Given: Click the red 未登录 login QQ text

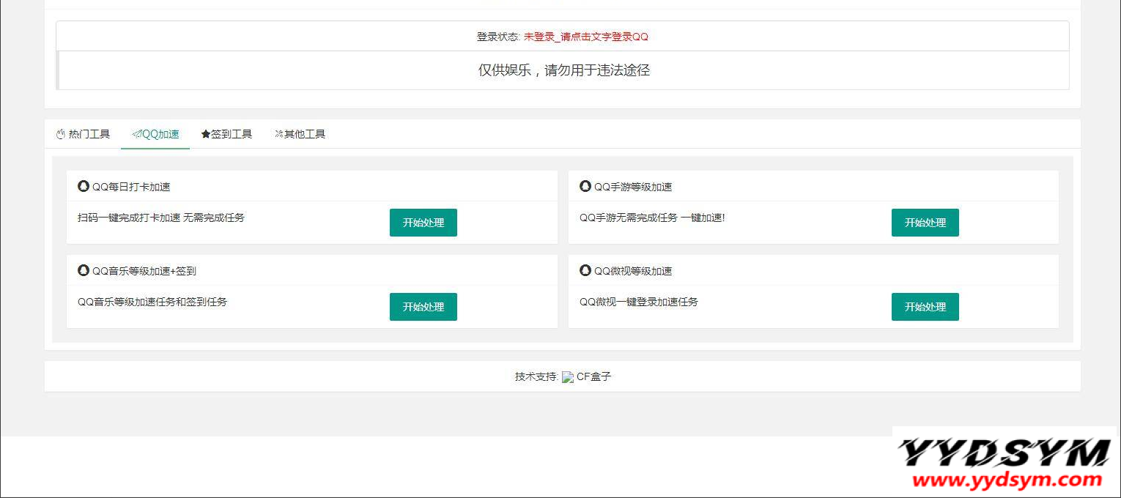Looking at the screenshot, I should click(x=585, y=37).
